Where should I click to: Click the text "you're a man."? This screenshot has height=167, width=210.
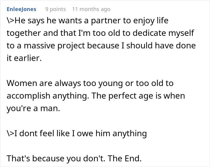click(34, 108)
